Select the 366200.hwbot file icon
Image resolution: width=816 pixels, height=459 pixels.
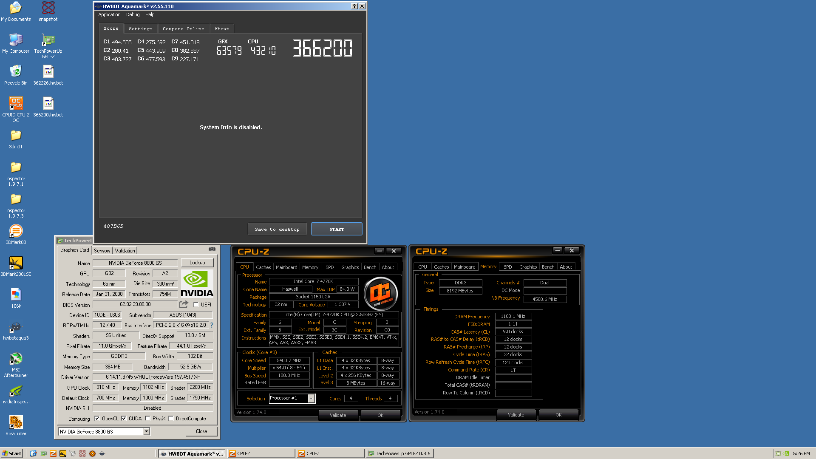48,103
